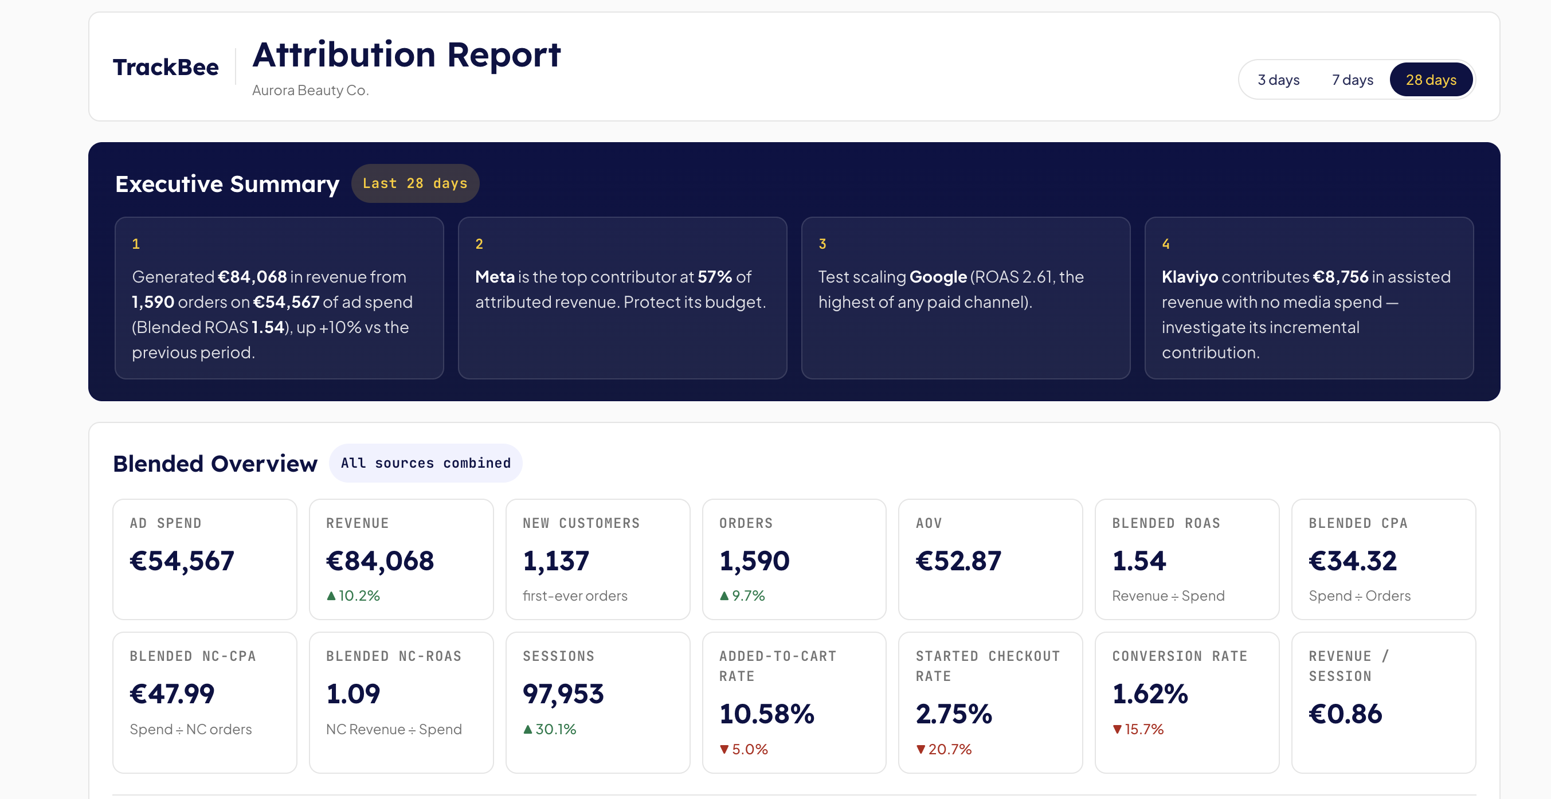Click the Added-to-cart rate 10.58% value

point(766,714)
